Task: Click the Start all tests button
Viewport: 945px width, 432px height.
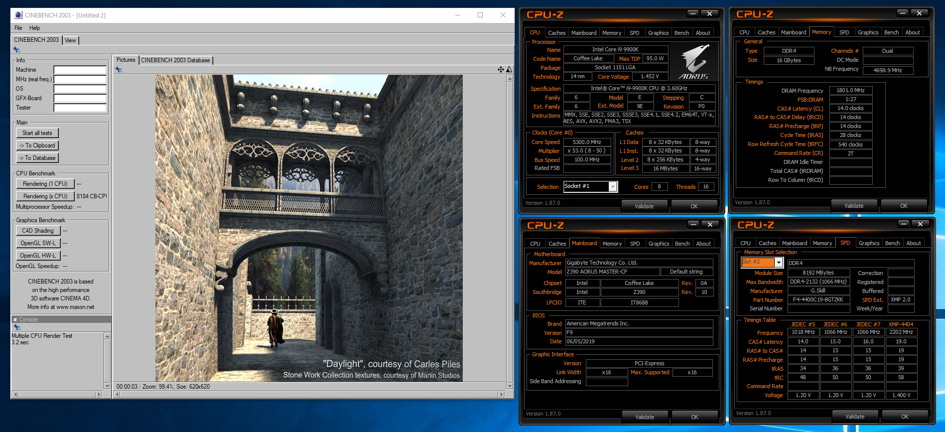Action: (x=37, y=133)
